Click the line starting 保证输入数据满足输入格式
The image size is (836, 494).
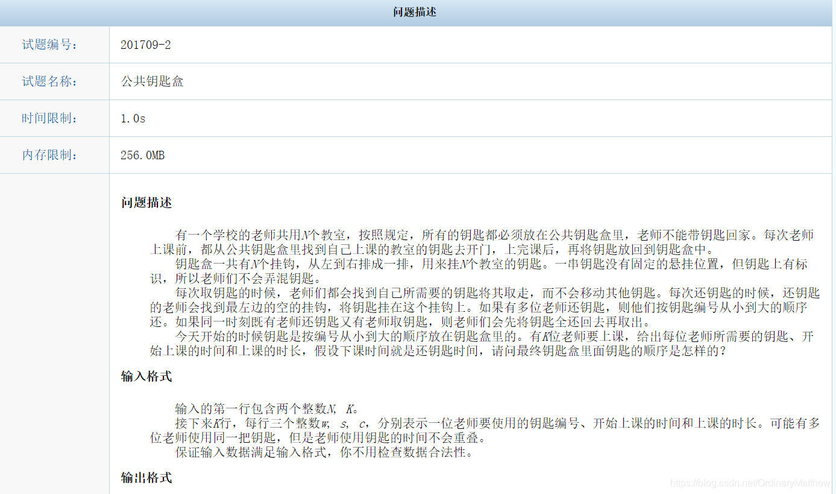pos(324,452)
